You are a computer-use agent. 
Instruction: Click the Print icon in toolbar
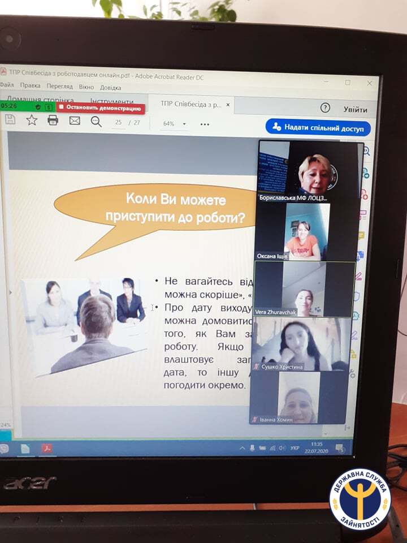tap(53, 120)
